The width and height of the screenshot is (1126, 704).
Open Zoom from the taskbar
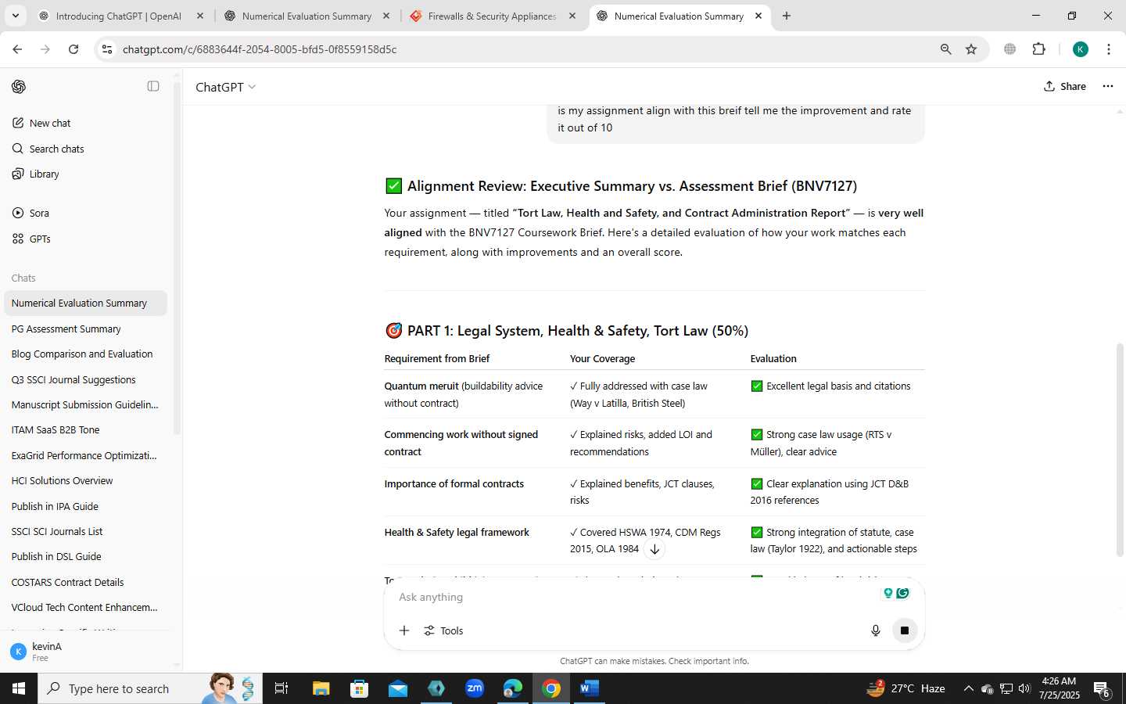coord(475,688)
